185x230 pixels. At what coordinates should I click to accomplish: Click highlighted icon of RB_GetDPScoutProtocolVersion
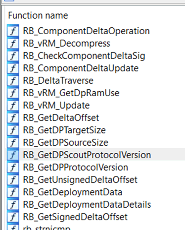[x=13, y=155]
